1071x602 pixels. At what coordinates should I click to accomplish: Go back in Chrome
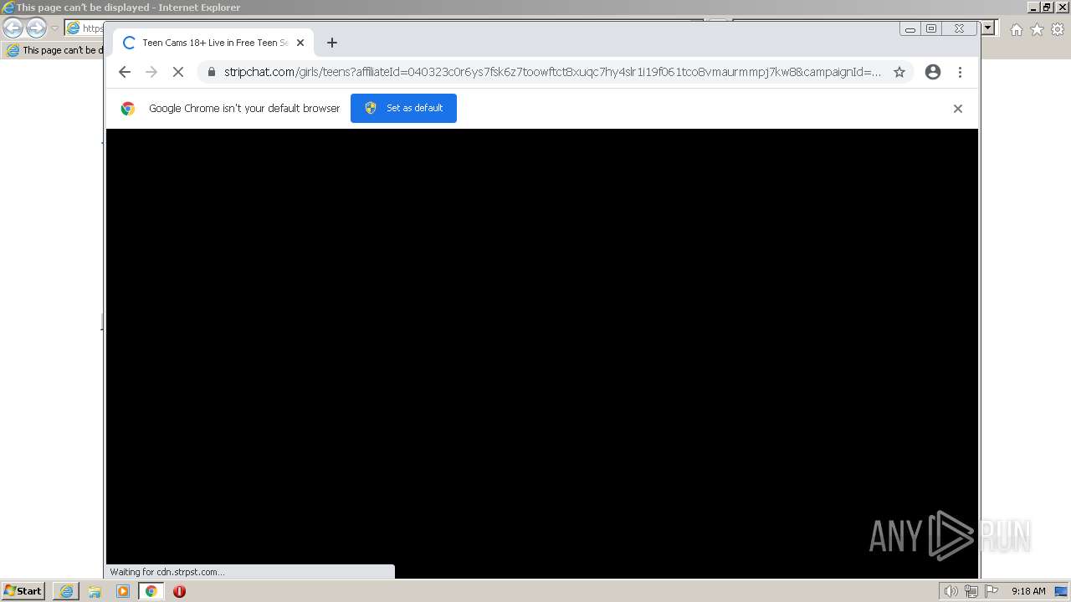[x=125, y=72]
